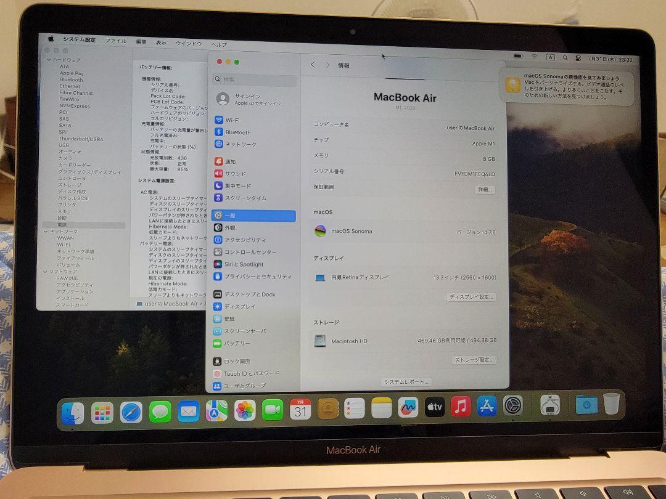Open Control Center in menu bar
Image resolution: width=666 pixels, height=499 pixels.
[x=578, y=58]
